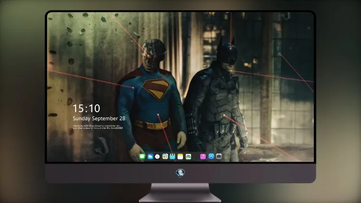Viewport: 361px width, 203px height.
Task: Open the Camera app in the dock
Action: point(219,156)
